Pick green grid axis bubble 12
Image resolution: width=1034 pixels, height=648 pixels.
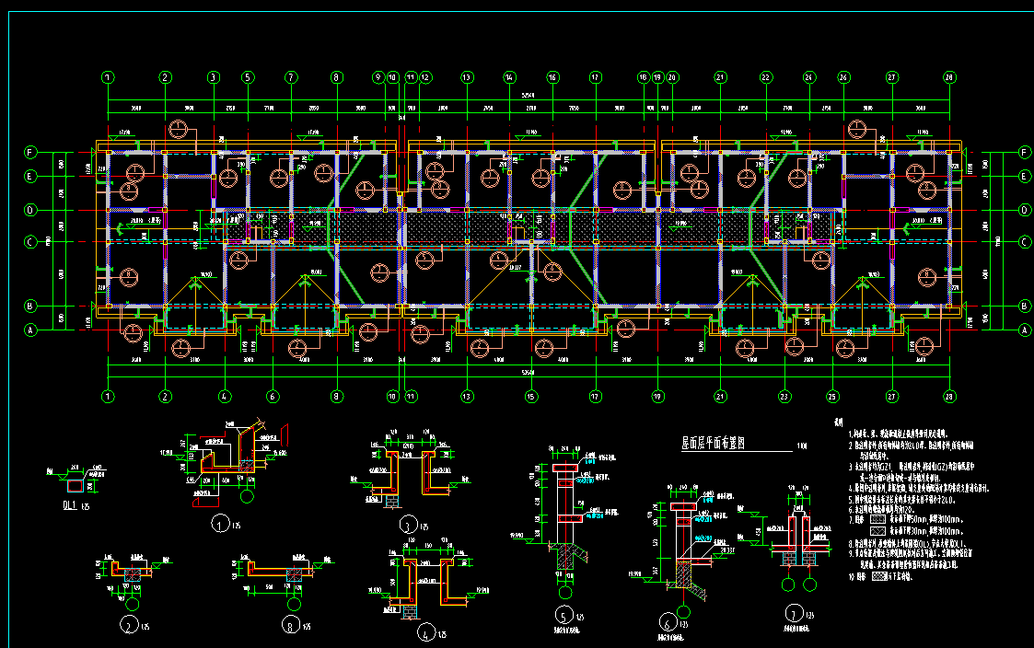pos(425,77)
